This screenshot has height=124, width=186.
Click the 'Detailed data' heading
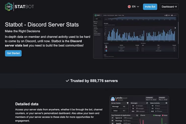pos(27,104)
